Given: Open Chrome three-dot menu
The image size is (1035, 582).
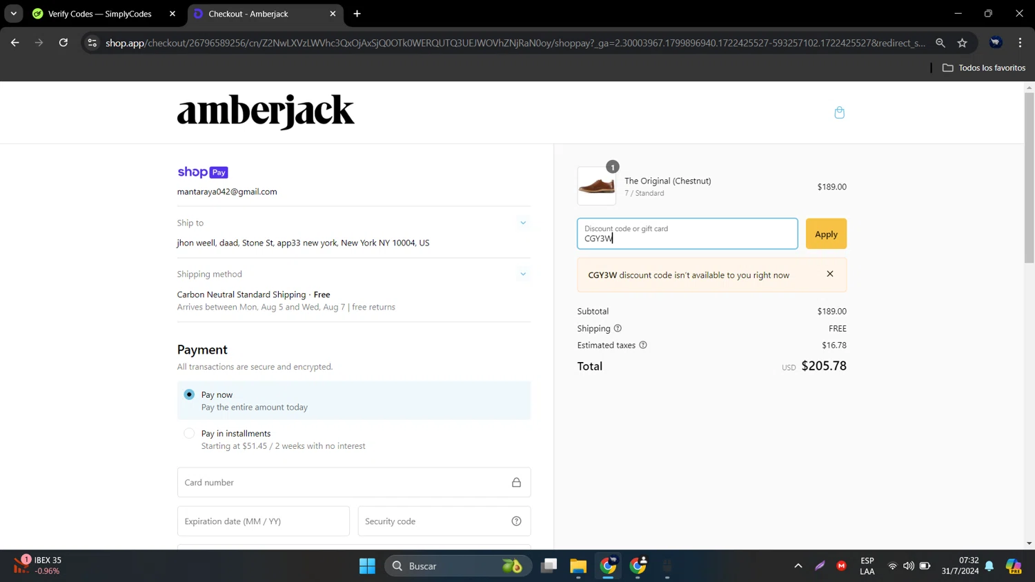Looking at the screenshot, I should (x=1020, y=43).
